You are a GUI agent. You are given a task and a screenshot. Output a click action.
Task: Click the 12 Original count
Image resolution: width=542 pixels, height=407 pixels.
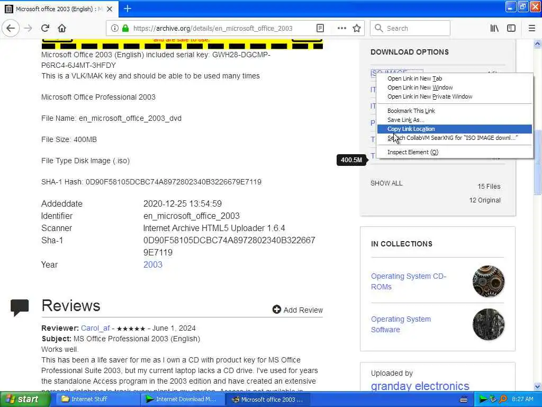pos(485,200)
